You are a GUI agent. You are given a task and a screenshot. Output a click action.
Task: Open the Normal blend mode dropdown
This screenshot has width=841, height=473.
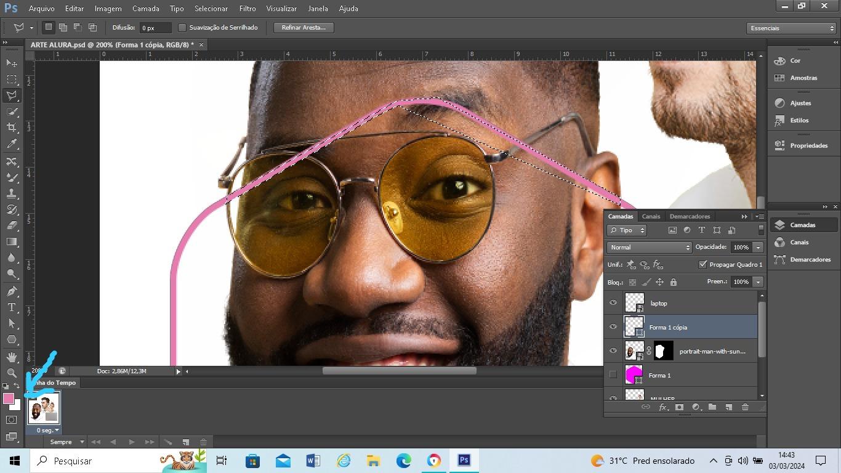(649, 247)
